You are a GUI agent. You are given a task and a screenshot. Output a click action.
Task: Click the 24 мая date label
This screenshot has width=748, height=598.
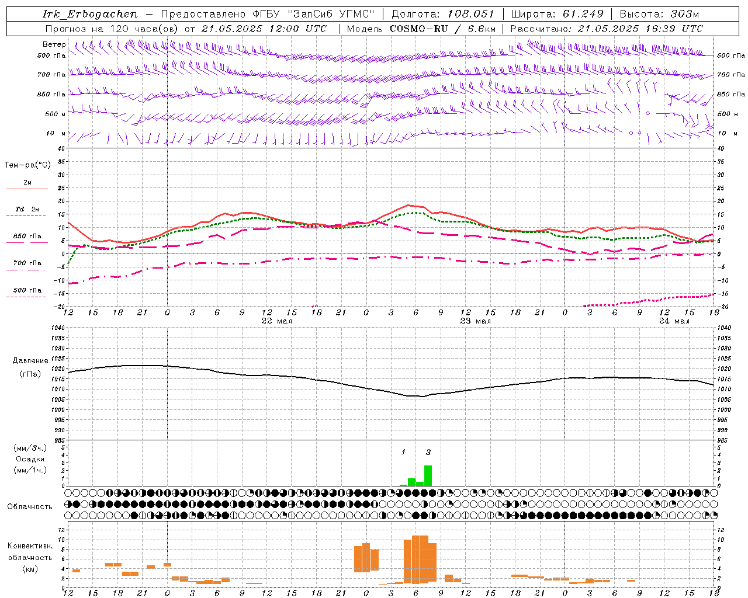point(674,321)
